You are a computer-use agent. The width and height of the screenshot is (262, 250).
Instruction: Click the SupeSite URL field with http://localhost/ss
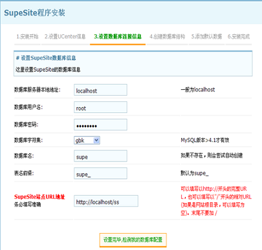[106, 201]
